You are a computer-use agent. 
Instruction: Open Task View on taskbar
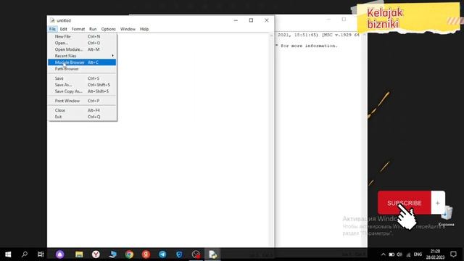[x=41, y=254]
